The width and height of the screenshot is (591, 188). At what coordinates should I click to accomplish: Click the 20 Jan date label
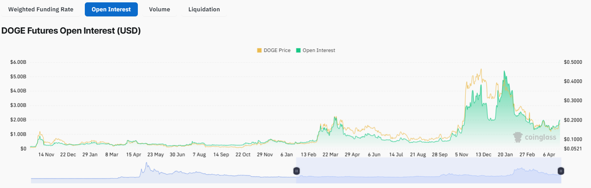[506, 155]
